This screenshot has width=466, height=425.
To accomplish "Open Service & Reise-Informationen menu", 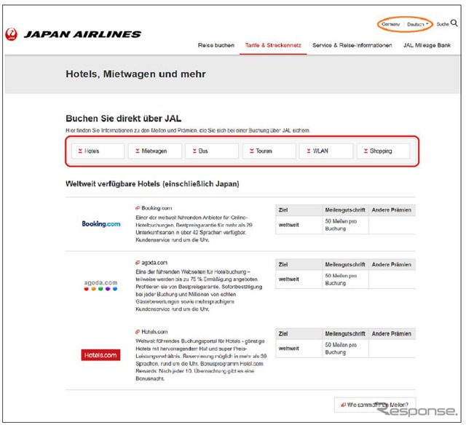I will point(352,45).
